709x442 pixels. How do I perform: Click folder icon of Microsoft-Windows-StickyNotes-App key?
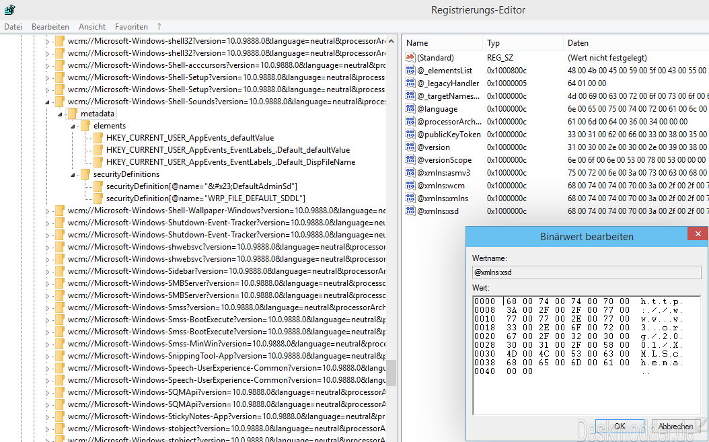[60, 416]
